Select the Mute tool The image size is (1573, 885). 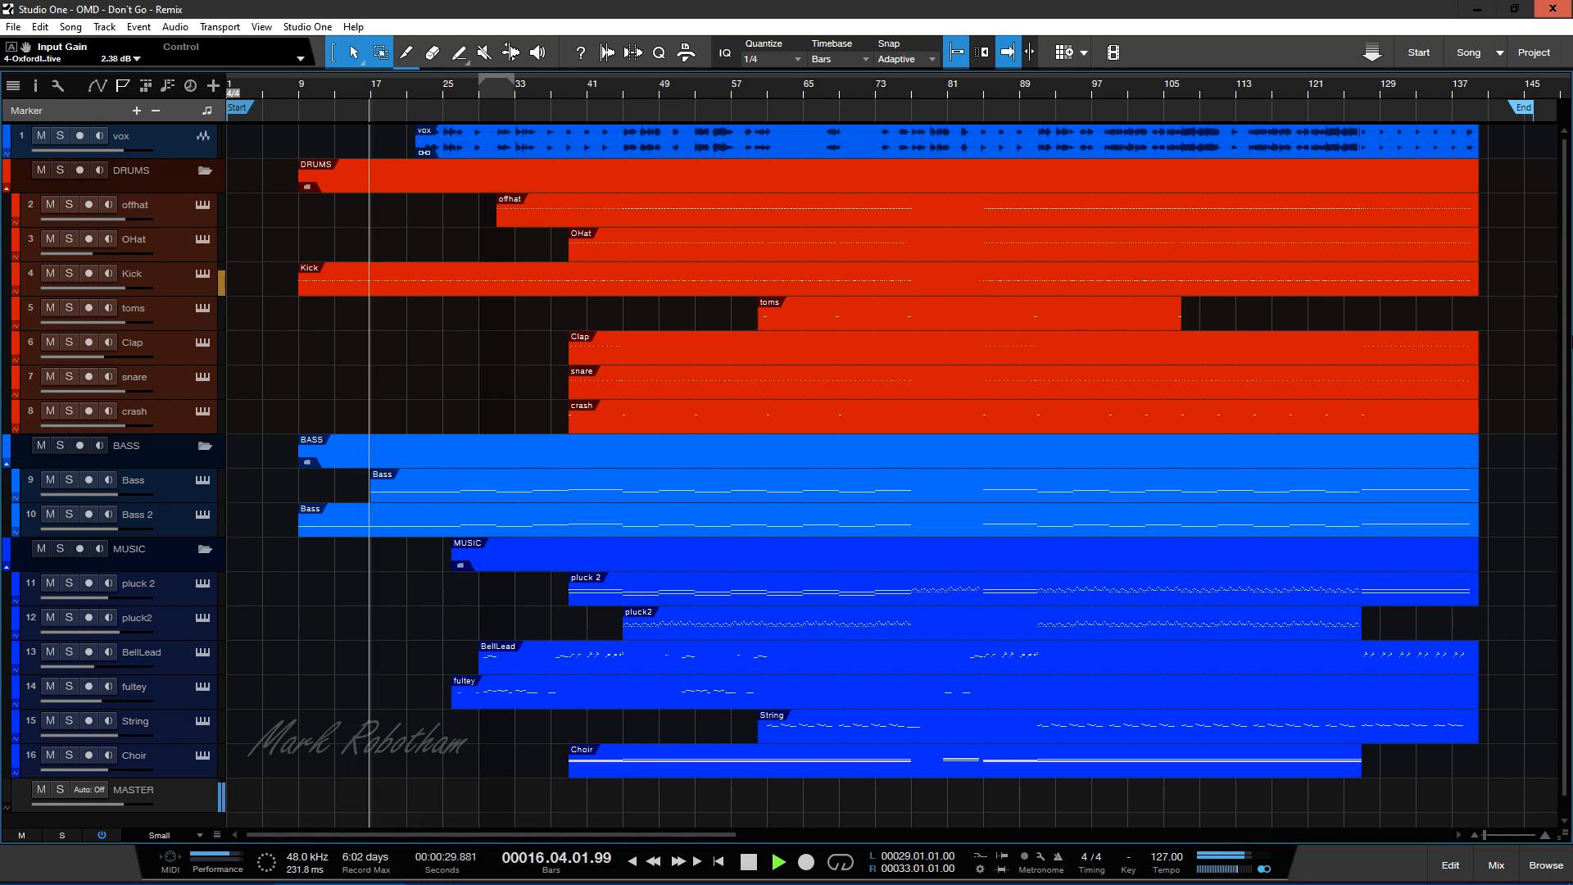pyautogui.click(x=484, y=52)
